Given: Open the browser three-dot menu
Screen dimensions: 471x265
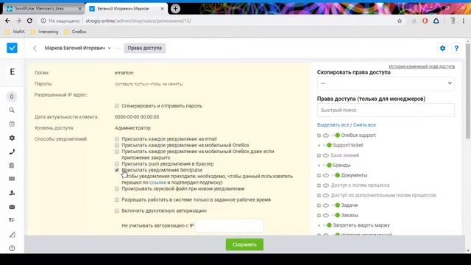Looking at the screenshot, I should [464, 21].
